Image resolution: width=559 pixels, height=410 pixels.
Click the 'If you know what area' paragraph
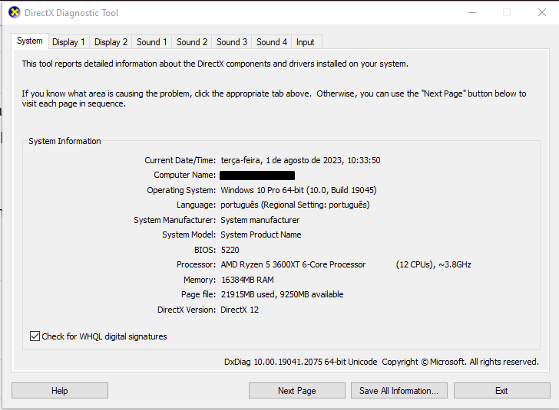pos(274,99)
